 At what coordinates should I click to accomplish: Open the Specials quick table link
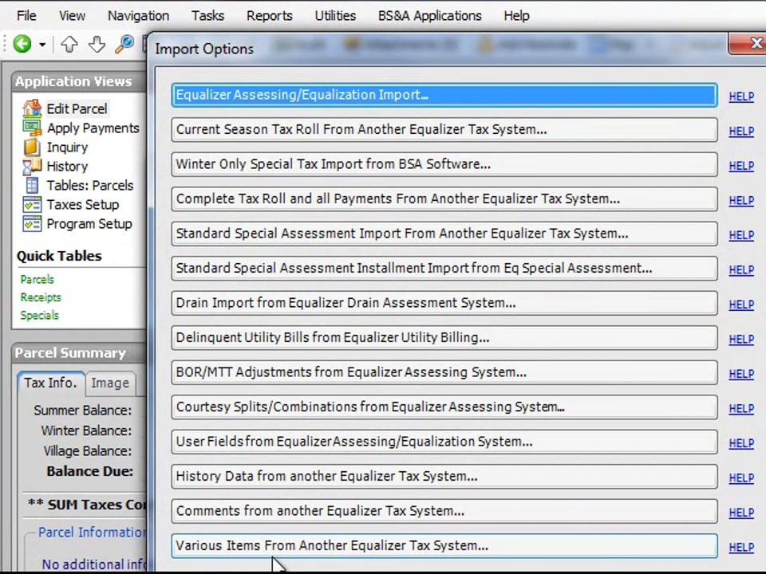(39, 316)
